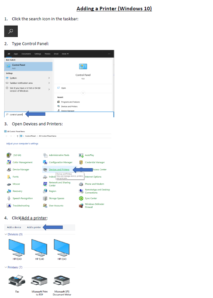This screenshot has width=213, height=298.
Task: Click Control Panel breadcrumb in address bar
Action: [x=30, y=136]
